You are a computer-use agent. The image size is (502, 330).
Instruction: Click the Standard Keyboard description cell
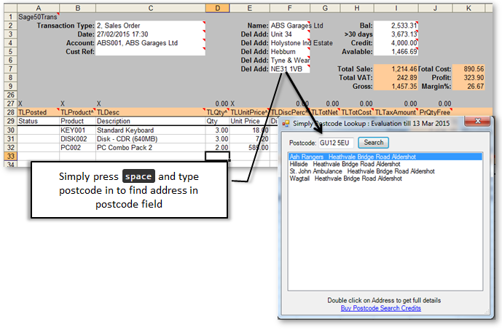point(151,130)
